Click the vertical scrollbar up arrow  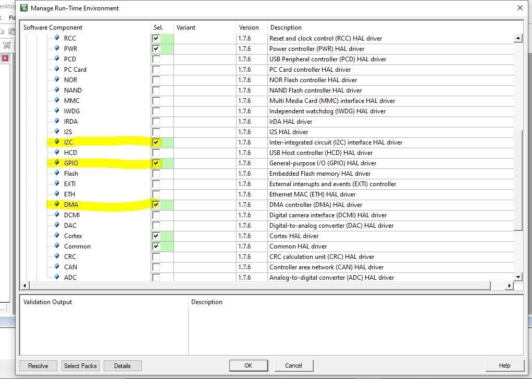click(x=518, y=38)
